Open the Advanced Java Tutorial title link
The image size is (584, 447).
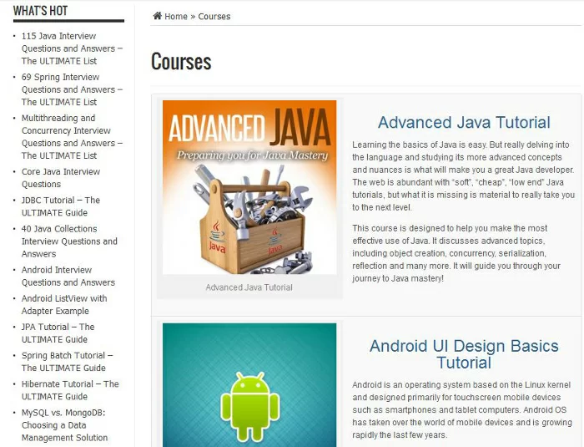pos(464,122)
